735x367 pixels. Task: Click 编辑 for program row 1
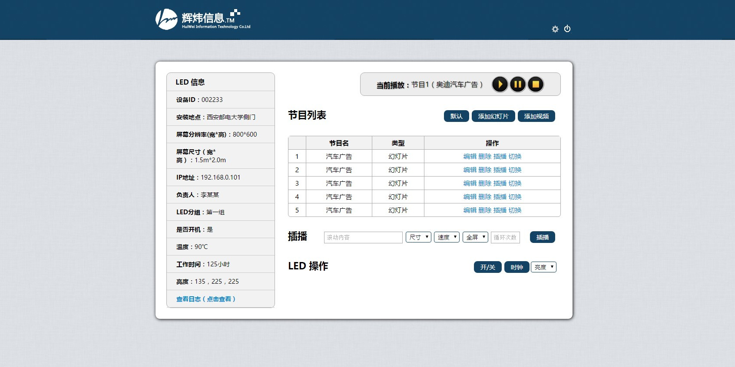tap(470, 157)
